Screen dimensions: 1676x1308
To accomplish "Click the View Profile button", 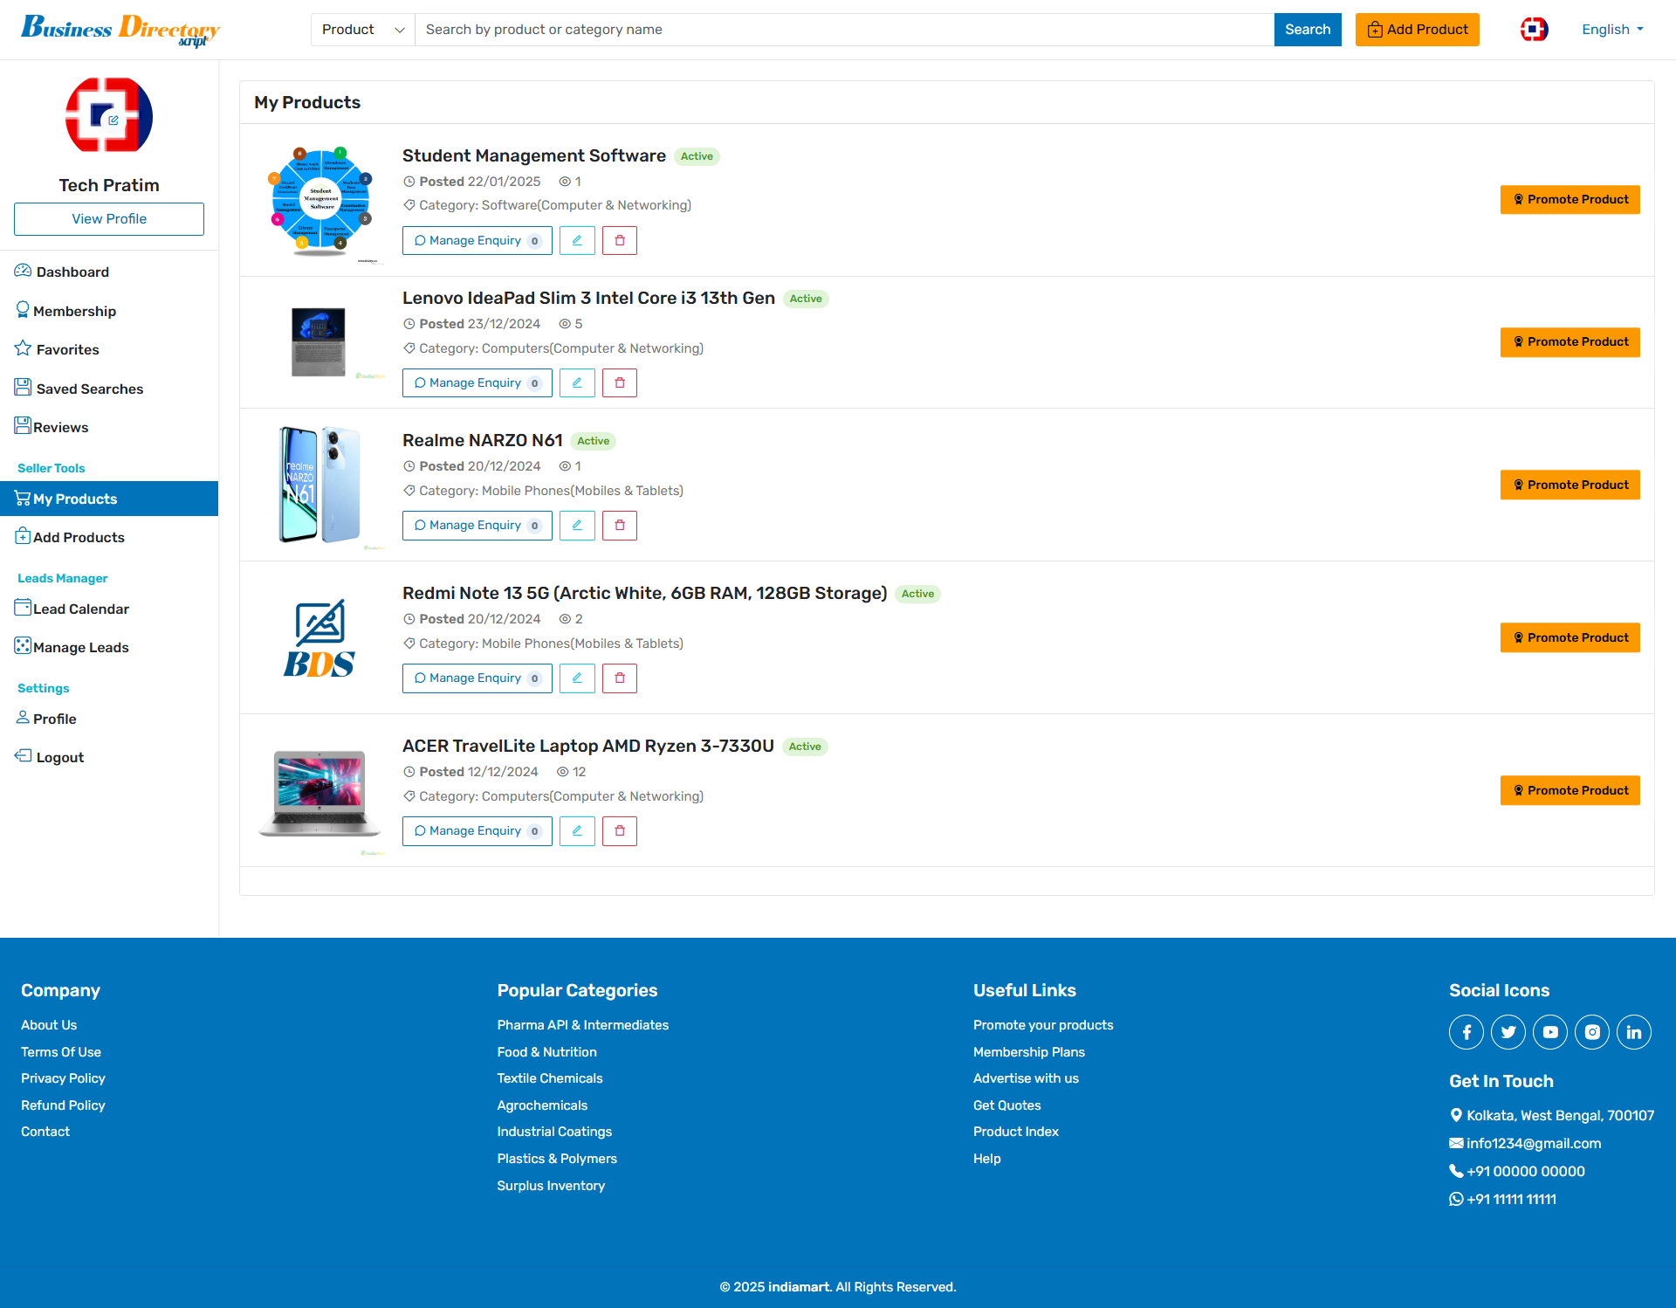I will coord(109,219).
